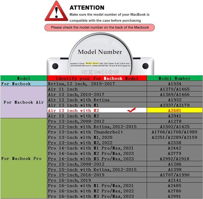The height and width of the screenshot is (199, 203).
Task: Select 'Pro 13-inch, 2008-2012' row
Action: (97, 121)
